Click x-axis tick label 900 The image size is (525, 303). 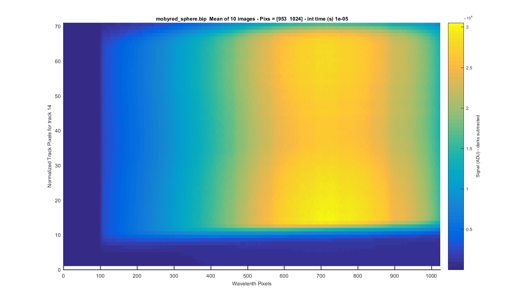[x=395, y=275]
